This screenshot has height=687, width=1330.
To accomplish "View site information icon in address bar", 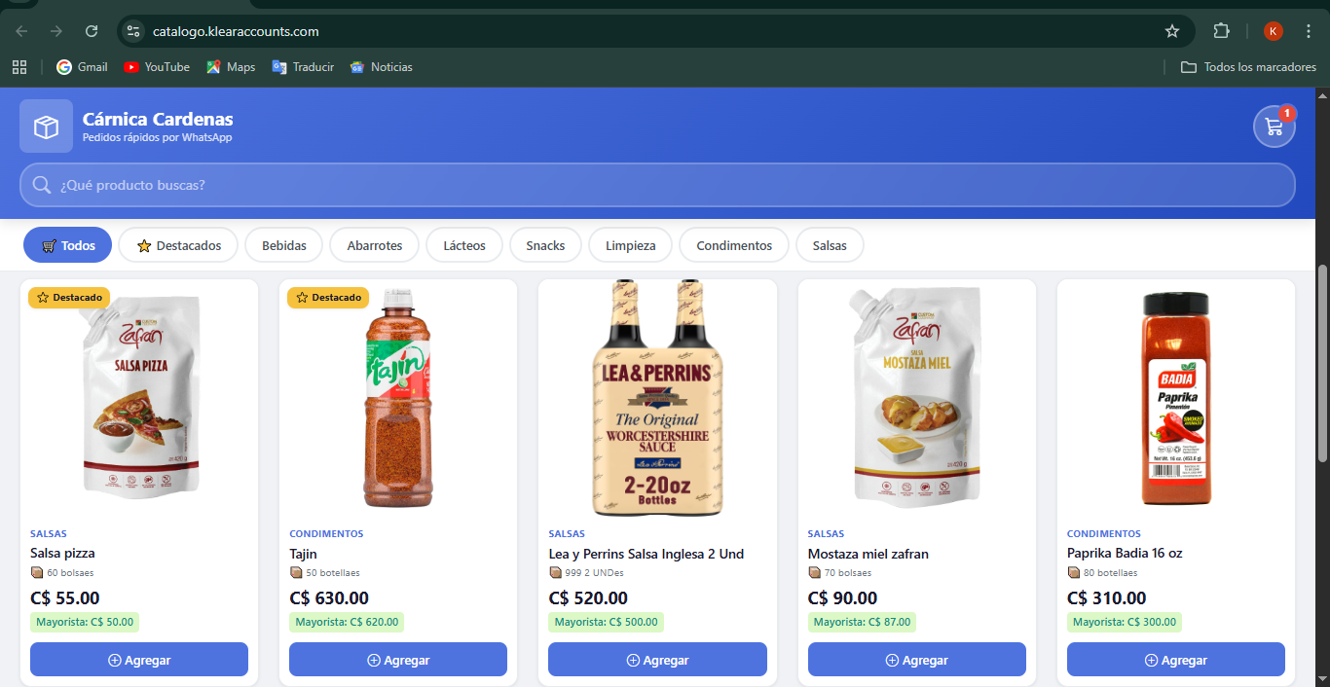I will point(133,31).
